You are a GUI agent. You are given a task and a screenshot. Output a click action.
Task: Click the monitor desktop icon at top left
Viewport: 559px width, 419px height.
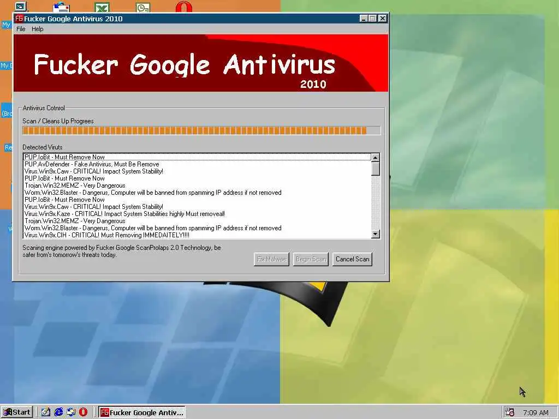21,6
